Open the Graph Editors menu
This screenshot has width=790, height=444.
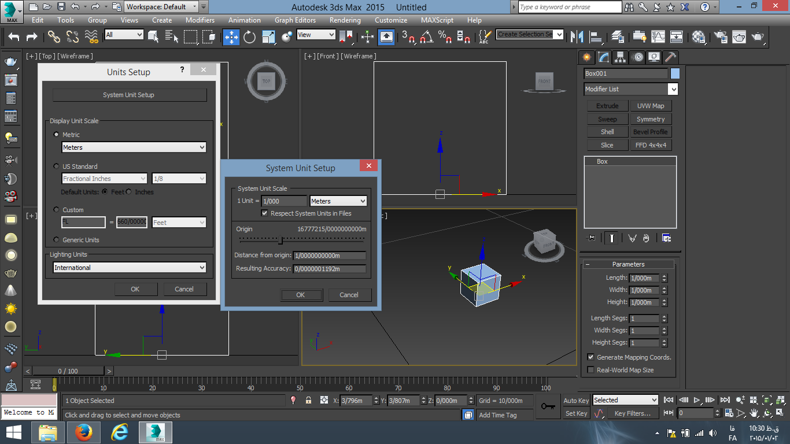point(295,20)
